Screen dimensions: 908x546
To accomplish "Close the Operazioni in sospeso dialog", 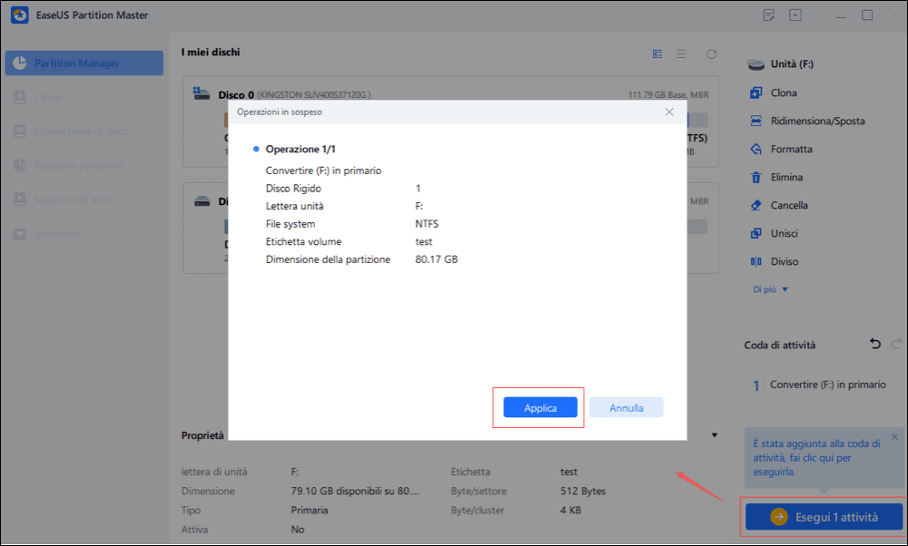I will pos(669,112).
